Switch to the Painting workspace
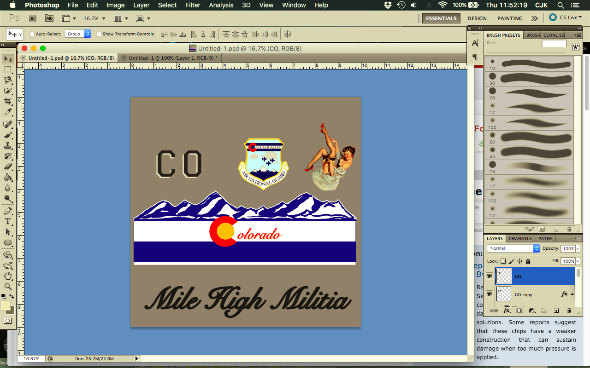The width and height of the screenshot is (590, 368). coord(510,18)
